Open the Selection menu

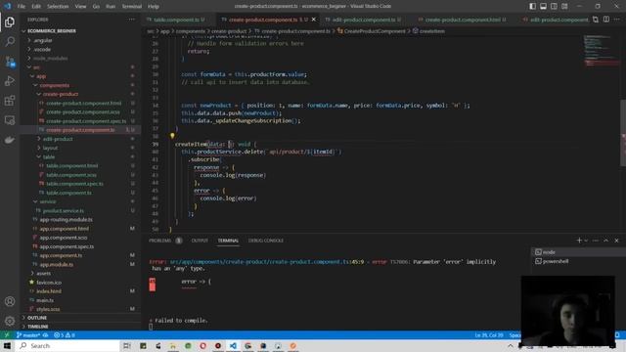[x=58, y=6]
